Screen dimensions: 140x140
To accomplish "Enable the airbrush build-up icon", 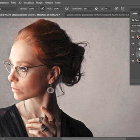I will click(x=67, y=9).
